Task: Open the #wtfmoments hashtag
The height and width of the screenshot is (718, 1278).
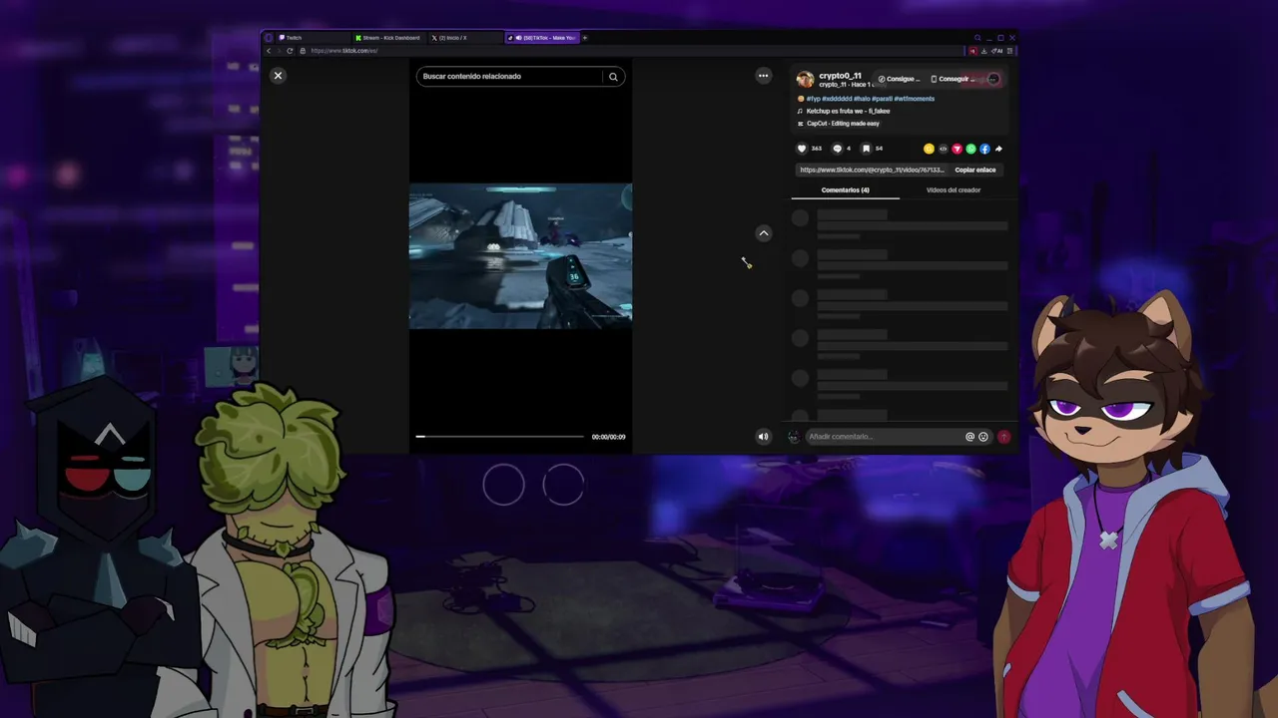Action: [914, 99]
